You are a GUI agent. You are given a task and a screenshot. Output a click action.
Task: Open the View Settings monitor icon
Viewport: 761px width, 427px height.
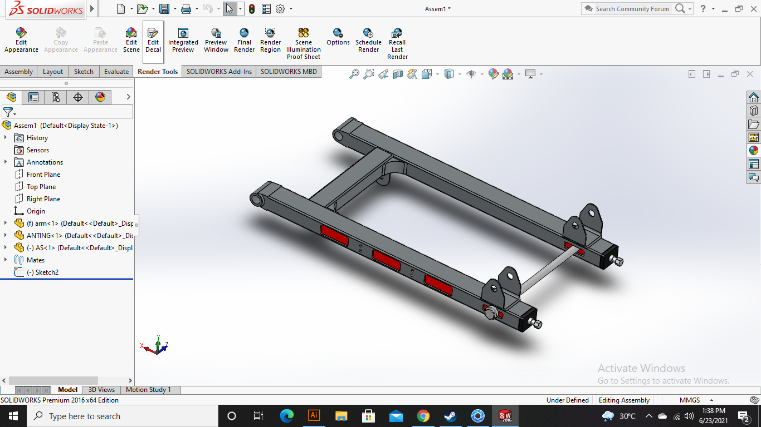click(530, 74)
